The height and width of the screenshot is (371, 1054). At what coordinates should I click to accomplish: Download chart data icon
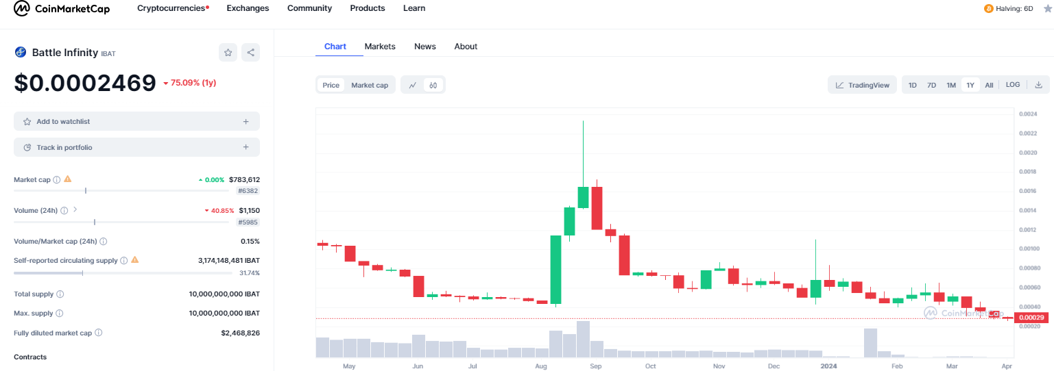coord(1038,85)
